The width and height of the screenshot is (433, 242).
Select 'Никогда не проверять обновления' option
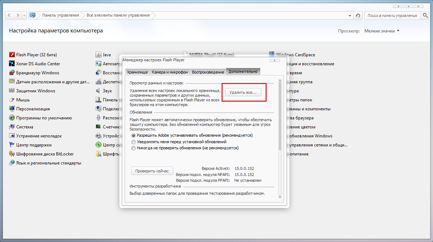[x=134, y=148]
